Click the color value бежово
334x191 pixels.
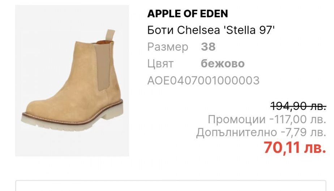[223, 63]
